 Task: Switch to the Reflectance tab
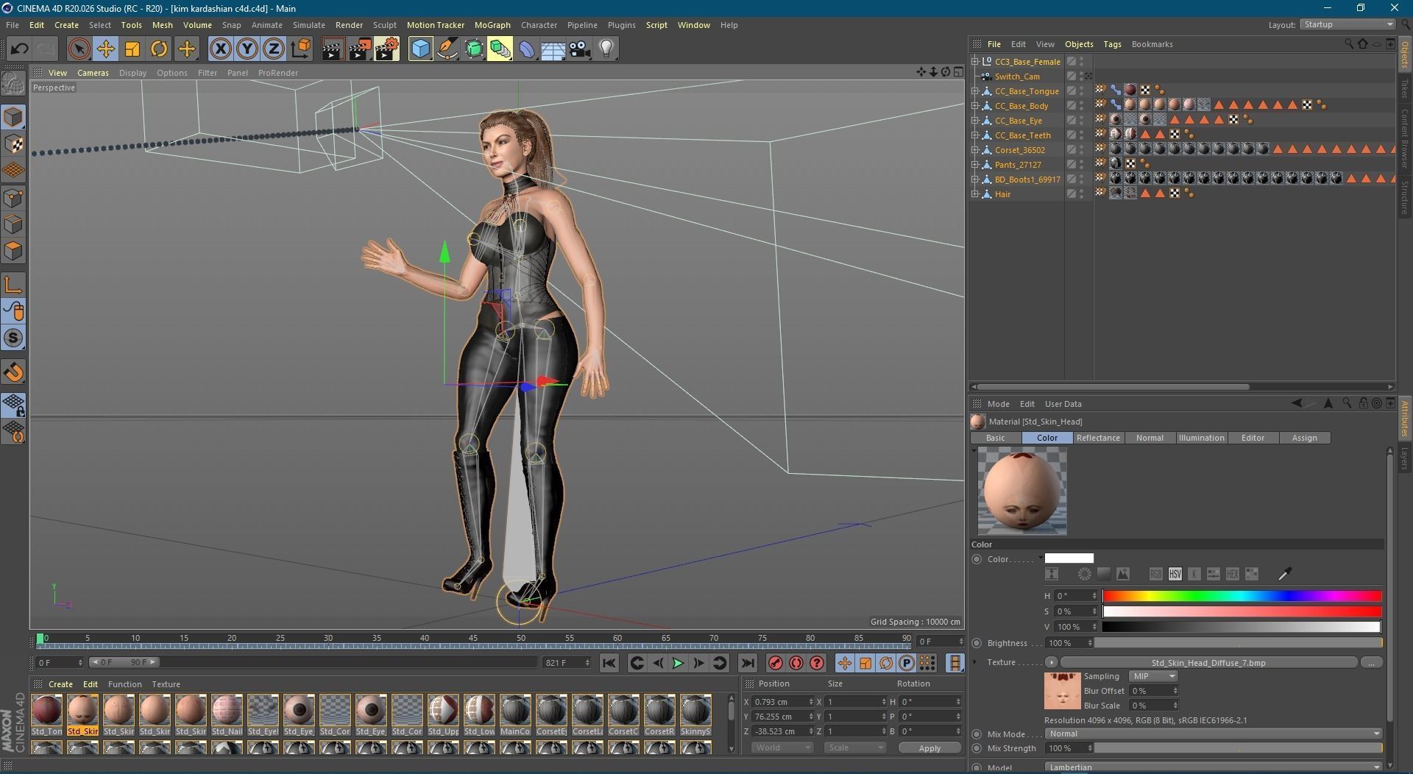point(1098,438)
